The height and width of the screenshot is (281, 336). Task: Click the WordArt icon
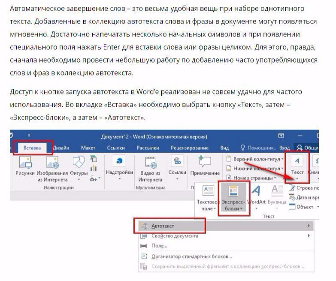(257, 190)
